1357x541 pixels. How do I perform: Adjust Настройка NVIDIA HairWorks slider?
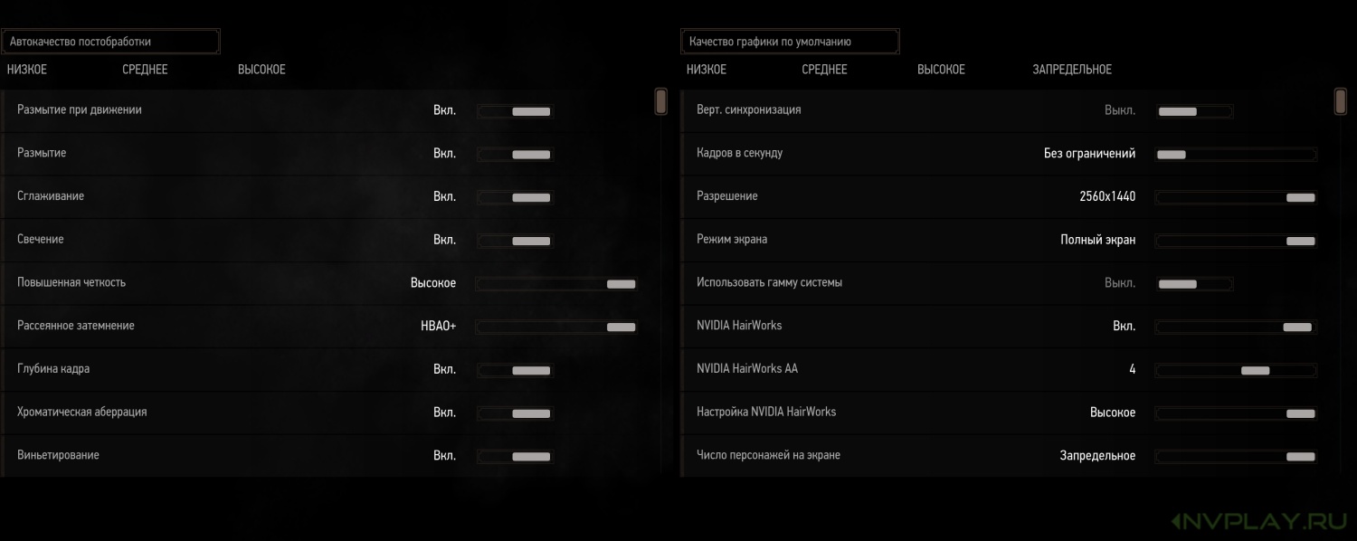1236,413
